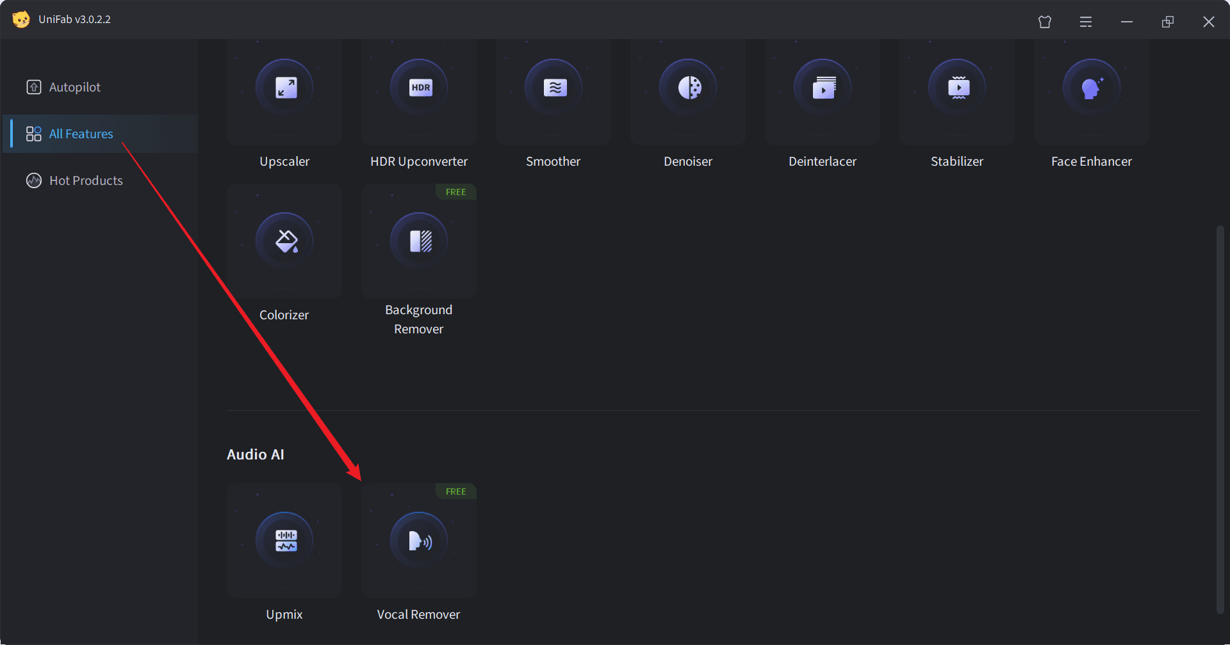Click the Deinterlacer label
The image size is (1230, 645).
823,161
